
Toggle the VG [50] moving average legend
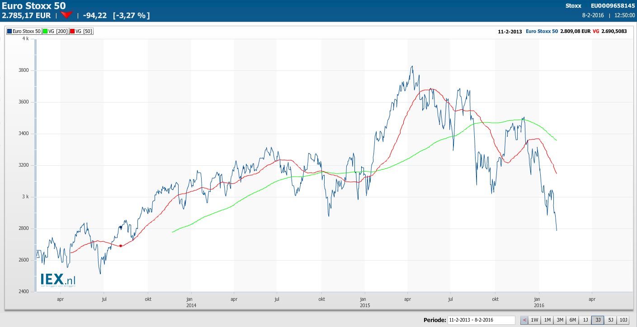pyautogui.click(x=81, y=31)
